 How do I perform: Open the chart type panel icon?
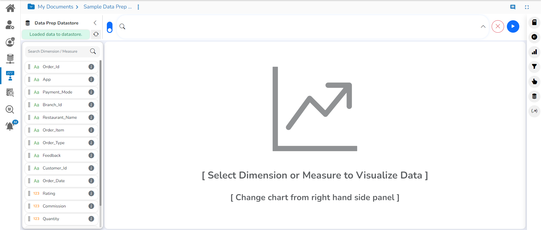point(534,52)
